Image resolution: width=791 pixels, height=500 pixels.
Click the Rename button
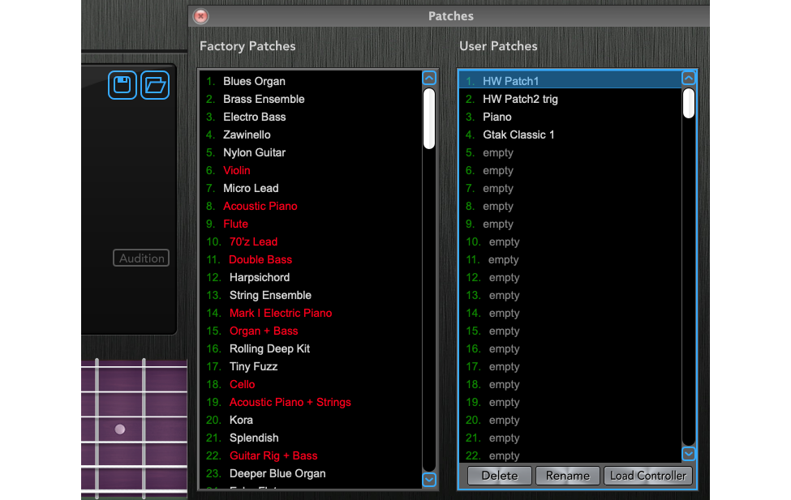567,476
